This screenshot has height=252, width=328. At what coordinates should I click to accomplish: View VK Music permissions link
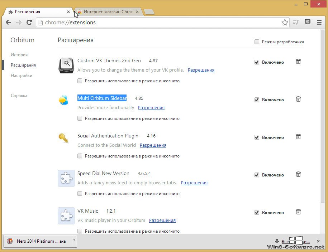[x=162, y=220]
